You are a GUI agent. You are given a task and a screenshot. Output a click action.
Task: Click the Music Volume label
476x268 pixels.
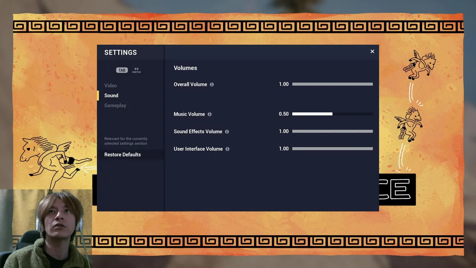click(x=189, y=114)
